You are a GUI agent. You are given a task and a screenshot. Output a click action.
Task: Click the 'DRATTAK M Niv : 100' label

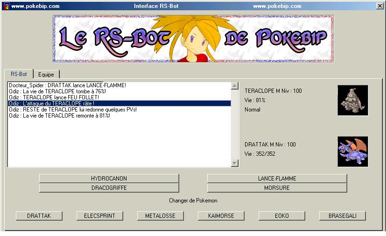pos(270,145)
